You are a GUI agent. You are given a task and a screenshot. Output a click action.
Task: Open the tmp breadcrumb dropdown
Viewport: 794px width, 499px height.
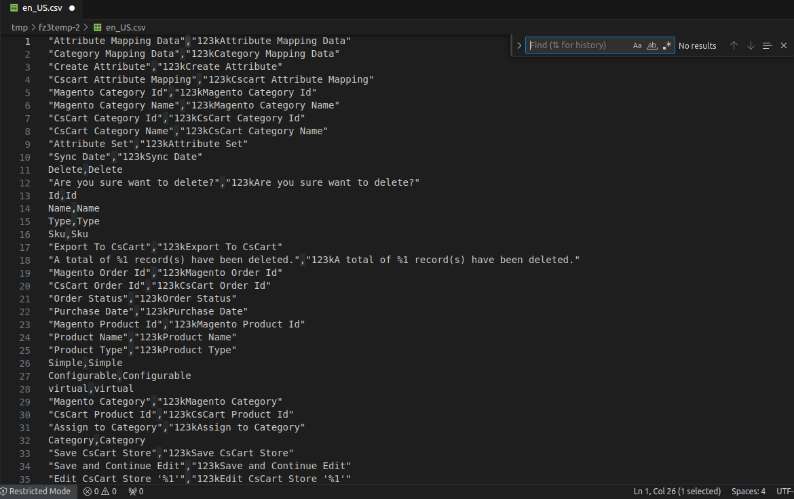(17, 27)
